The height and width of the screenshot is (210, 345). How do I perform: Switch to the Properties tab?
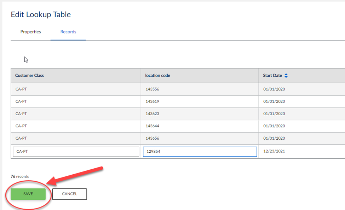[x=31, y=32]
